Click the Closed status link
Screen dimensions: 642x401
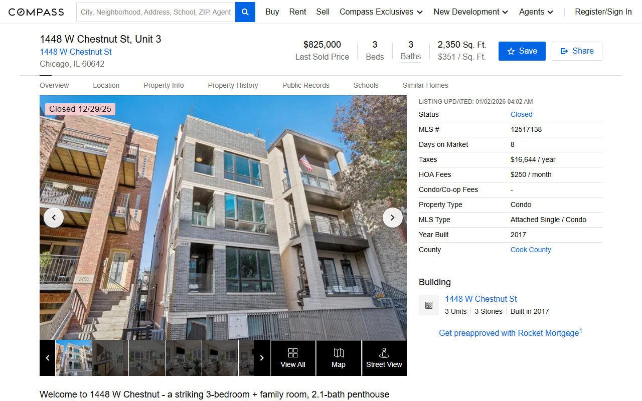[x=521, y=114]
